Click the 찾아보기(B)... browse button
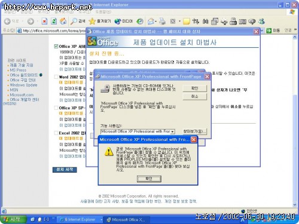 point(195,131)
